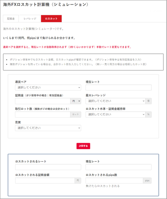Image resolution: width=167 pixels, height=199 pixels.
Task: Open the ロスカット水準・証拠金維持率 dropdown
Action: click(x=115, y=115)
